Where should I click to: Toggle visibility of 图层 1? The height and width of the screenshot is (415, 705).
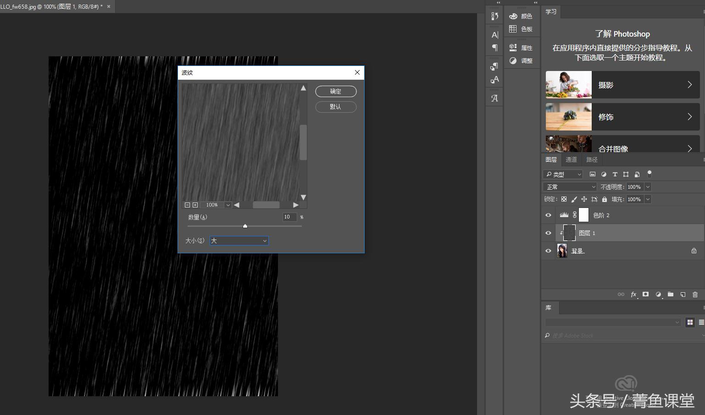click(x=548, y=233)
